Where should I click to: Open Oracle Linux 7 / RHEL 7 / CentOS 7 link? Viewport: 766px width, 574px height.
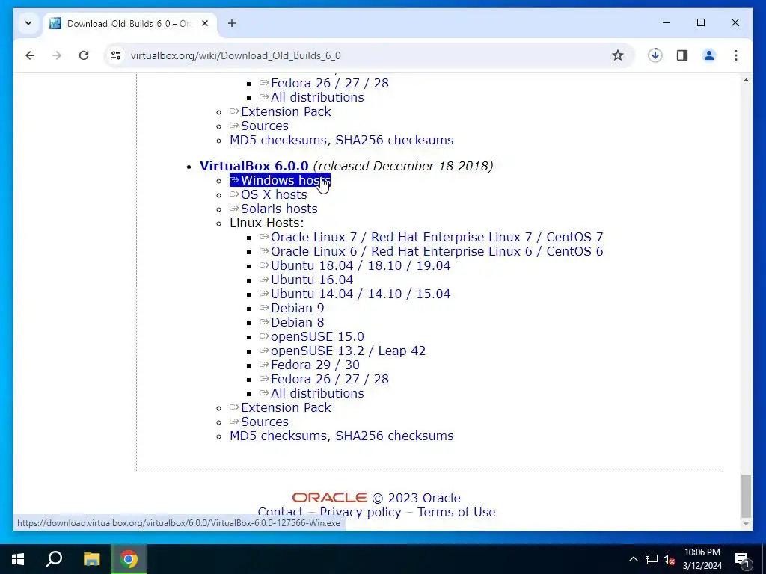point(432,237)
